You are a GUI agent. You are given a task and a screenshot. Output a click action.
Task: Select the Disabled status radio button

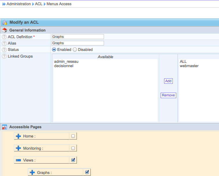[x=75, y=49]
